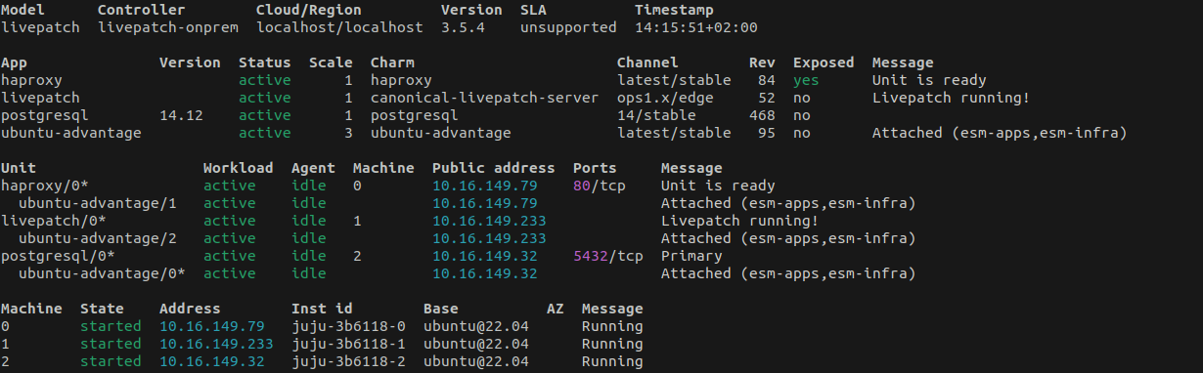Click the 14/stable channel for postgresql
Image resolution: width=1203 pixels, height=373 pixels.
point(656,115)
